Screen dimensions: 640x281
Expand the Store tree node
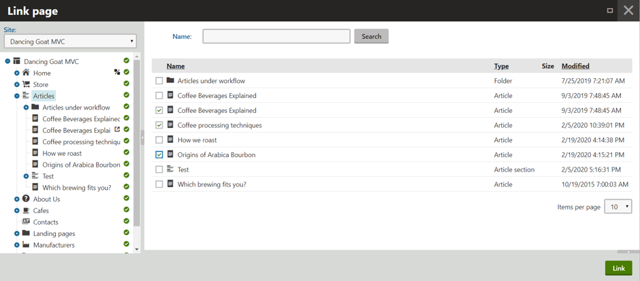[17, 84]
